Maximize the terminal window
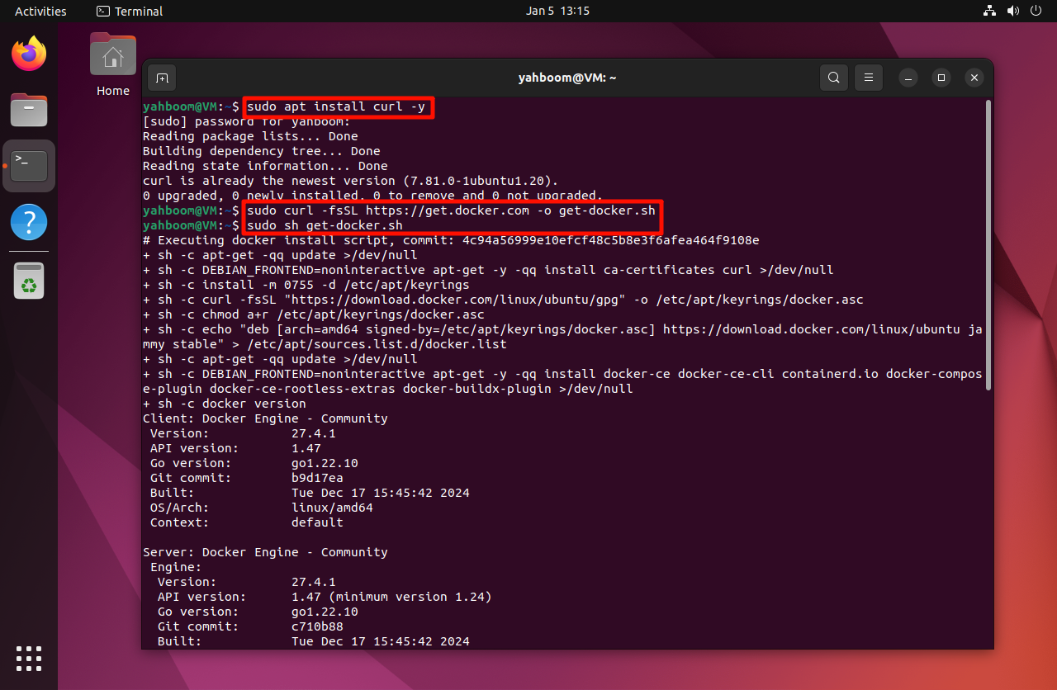This screenshot has width=1057, height=690. tap(941, 77)
